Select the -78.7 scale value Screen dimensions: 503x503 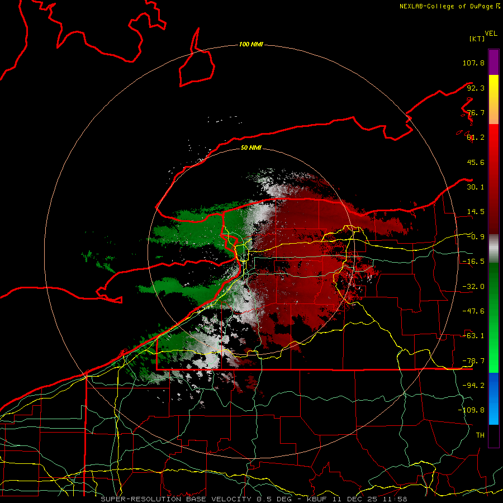[x=473, y=361]
